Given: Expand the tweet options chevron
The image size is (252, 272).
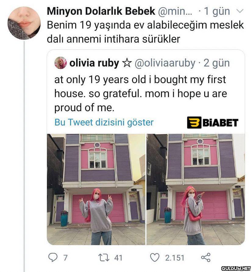Looking at the screenshot, I should tap(240, 11).
